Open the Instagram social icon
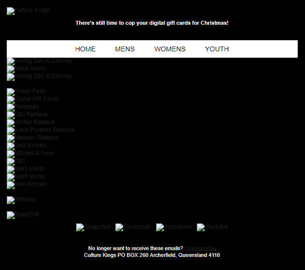The height and width of the screenshot is (270, 305). (x=174, y=227)
